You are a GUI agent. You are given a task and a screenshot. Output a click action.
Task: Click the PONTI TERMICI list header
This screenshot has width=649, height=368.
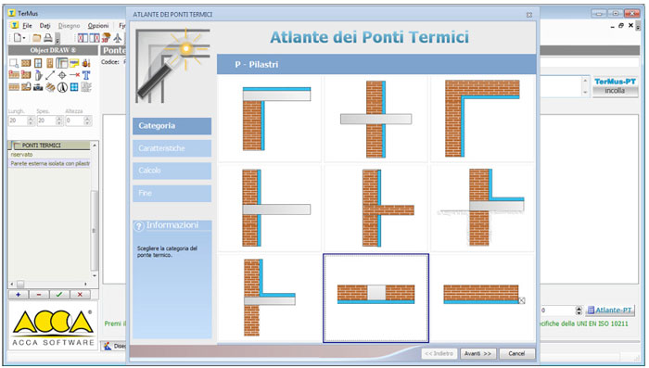(49, 146)
